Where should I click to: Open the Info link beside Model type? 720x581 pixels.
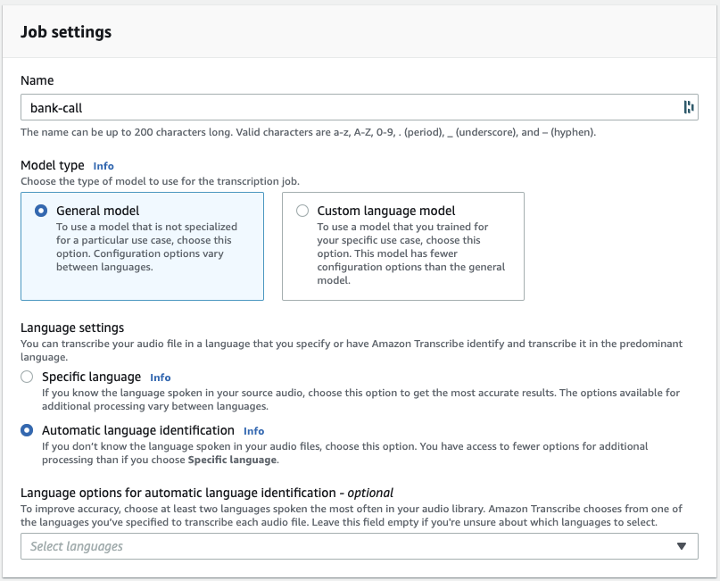[103, 166]
